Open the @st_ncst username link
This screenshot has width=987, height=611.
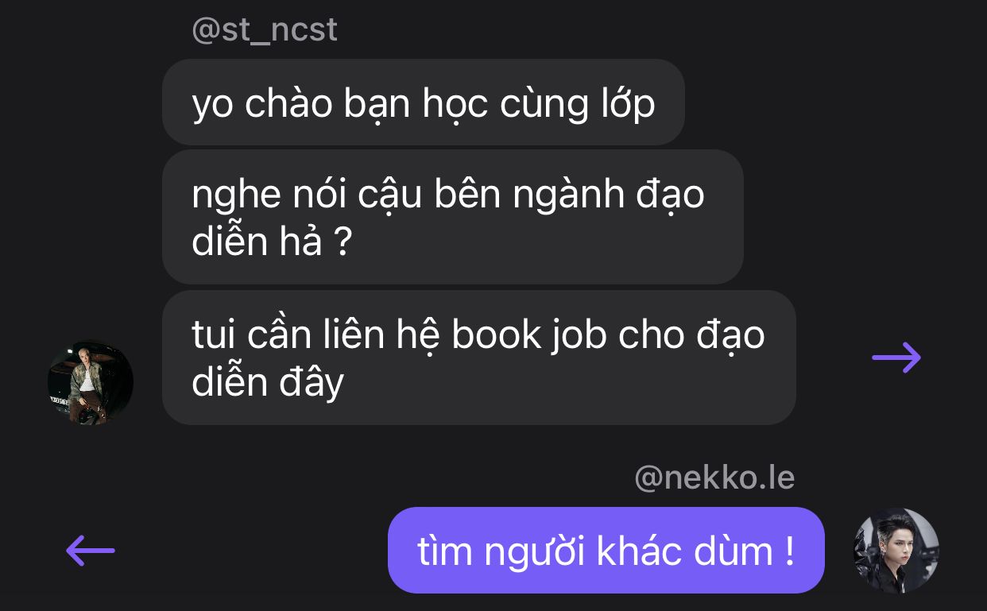[265, 31]
